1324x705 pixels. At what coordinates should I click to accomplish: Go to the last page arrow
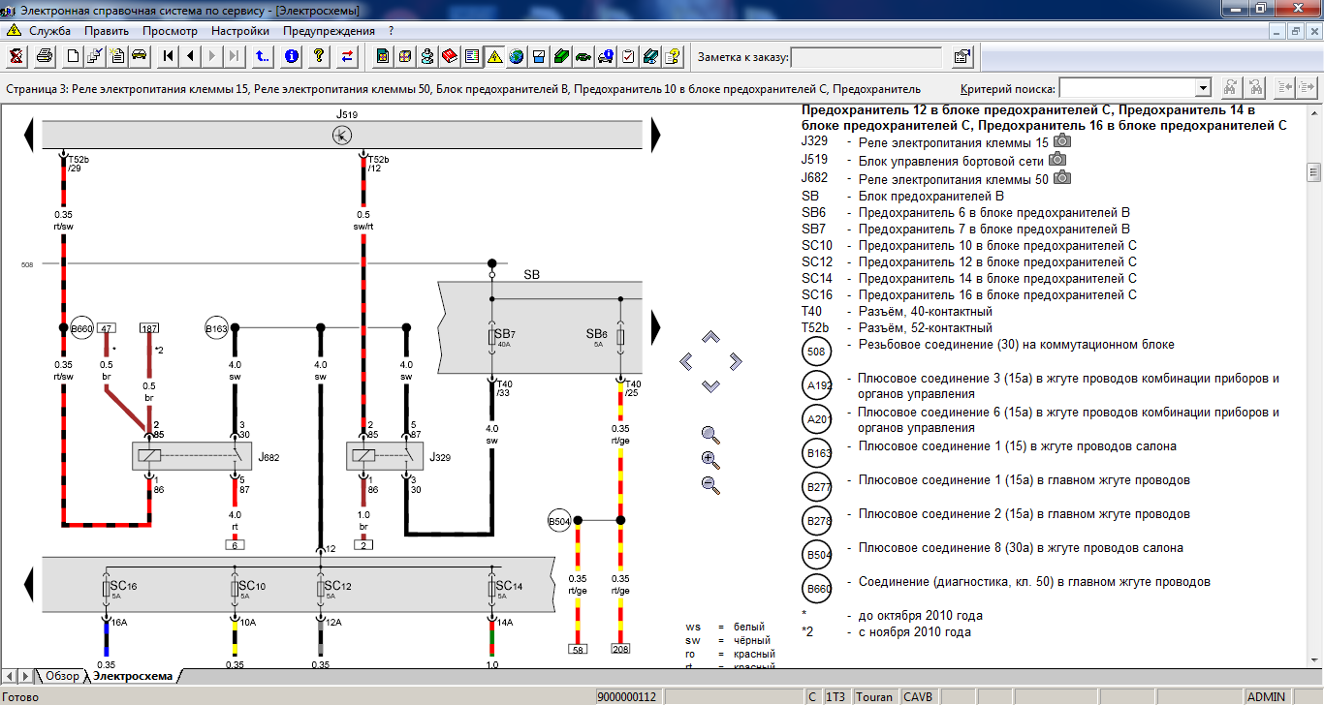point(234,56)
